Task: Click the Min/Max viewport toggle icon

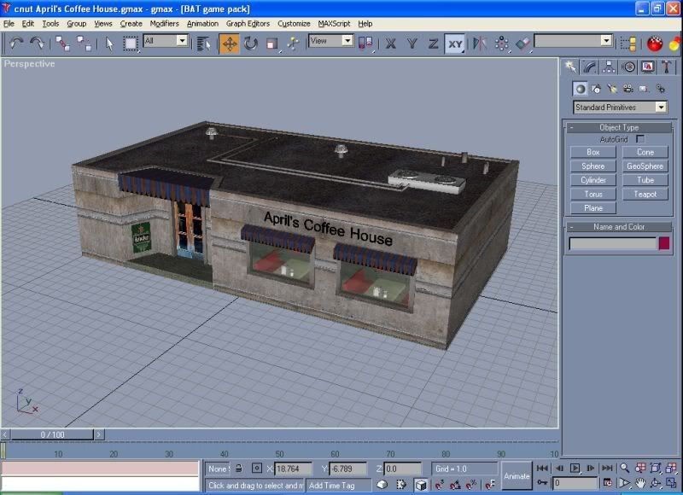Action: [671, 483]
